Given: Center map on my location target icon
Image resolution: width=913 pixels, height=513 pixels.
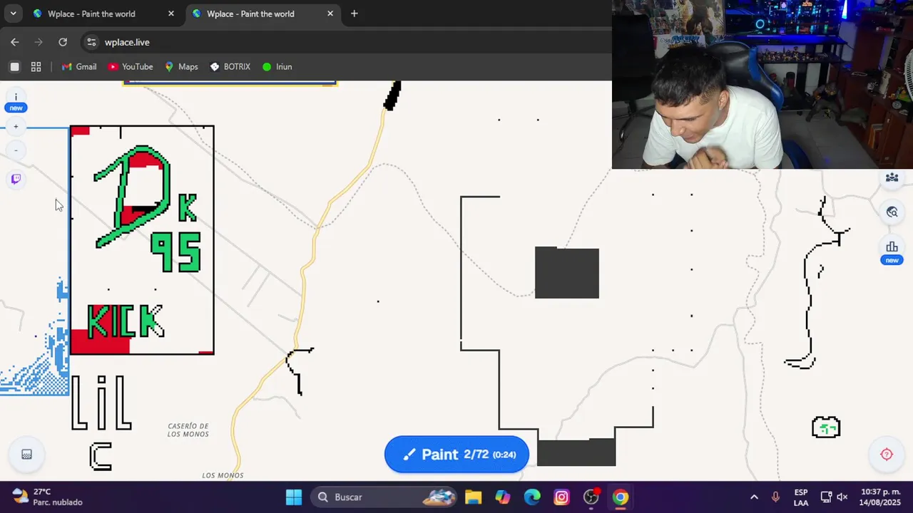Looking at the screenshot, I should click(x=887, y=455).
